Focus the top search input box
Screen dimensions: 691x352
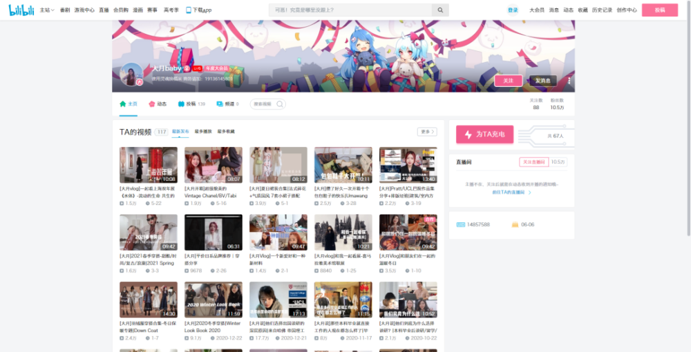[350, 10]
